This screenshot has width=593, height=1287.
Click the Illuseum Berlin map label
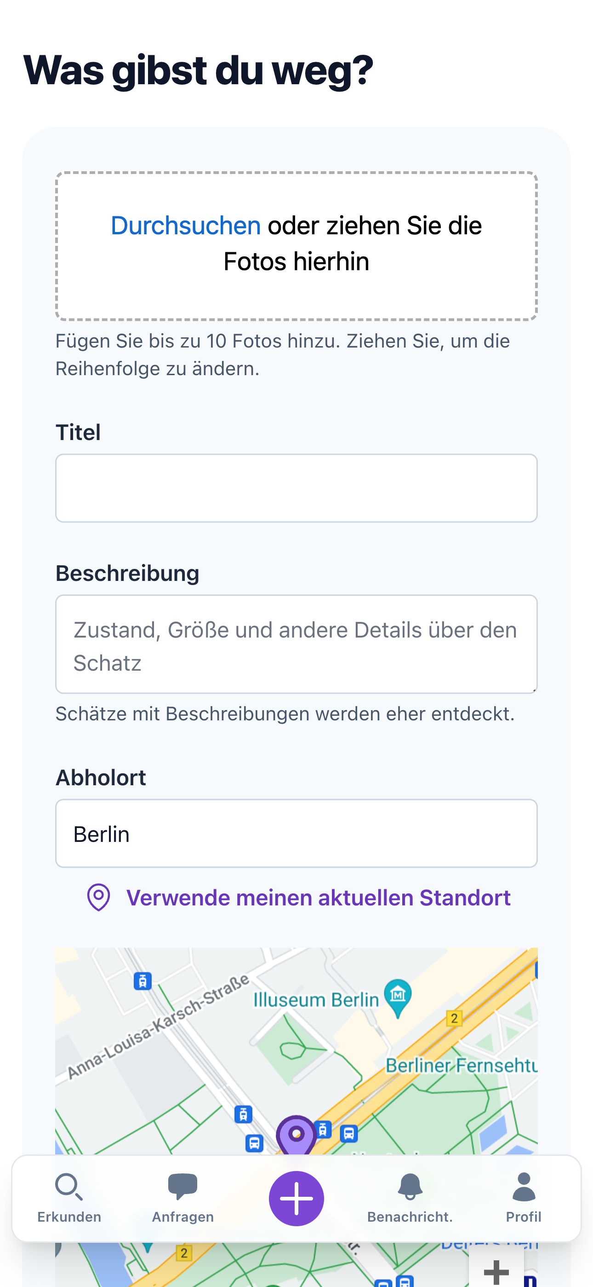point(316,1000)
